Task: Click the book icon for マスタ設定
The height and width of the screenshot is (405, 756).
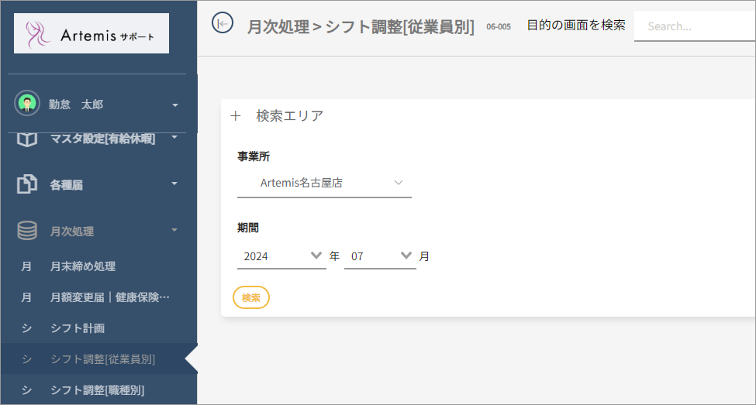Action: click(x=27, y=139)
